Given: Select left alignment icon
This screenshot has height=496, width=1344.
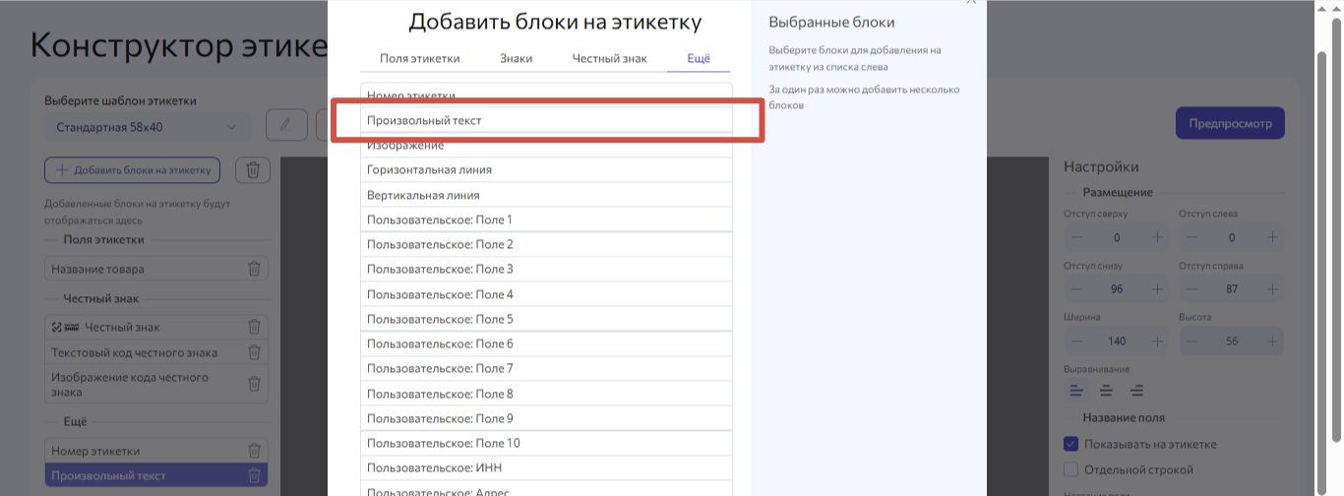Looking at the screenshot, I should pos(1077,391).
